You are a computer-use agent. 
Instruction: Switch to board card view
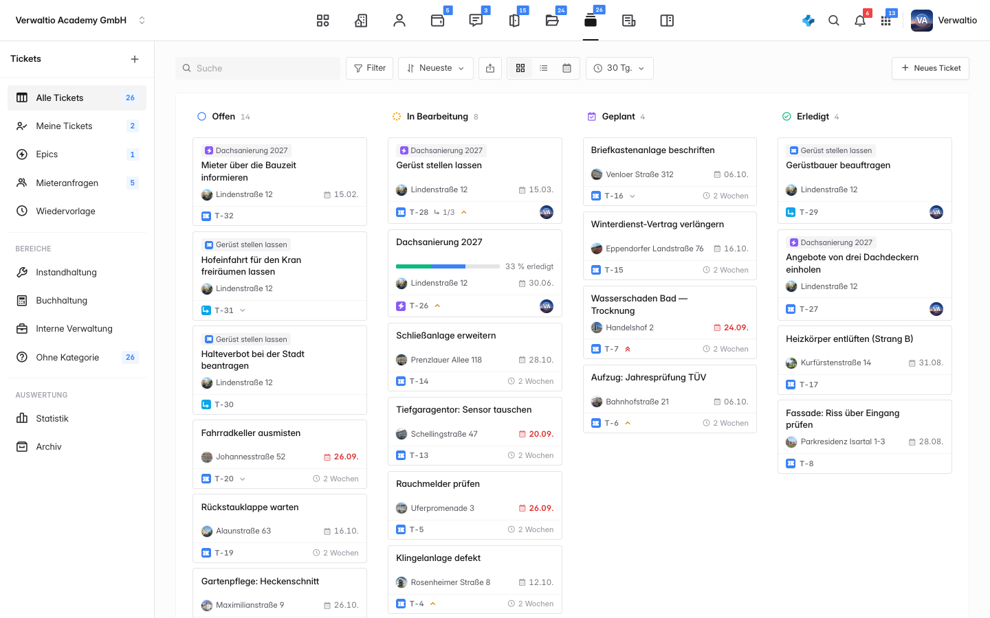point(520,68)
